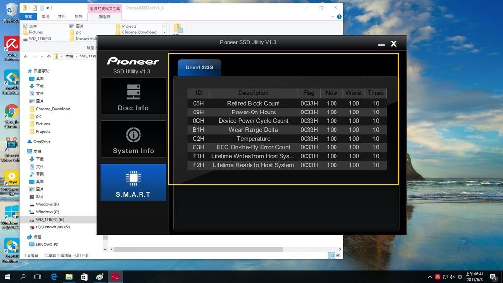Select the Power-On Hours row
Screen dimensions: 503x283
(287, 112)
